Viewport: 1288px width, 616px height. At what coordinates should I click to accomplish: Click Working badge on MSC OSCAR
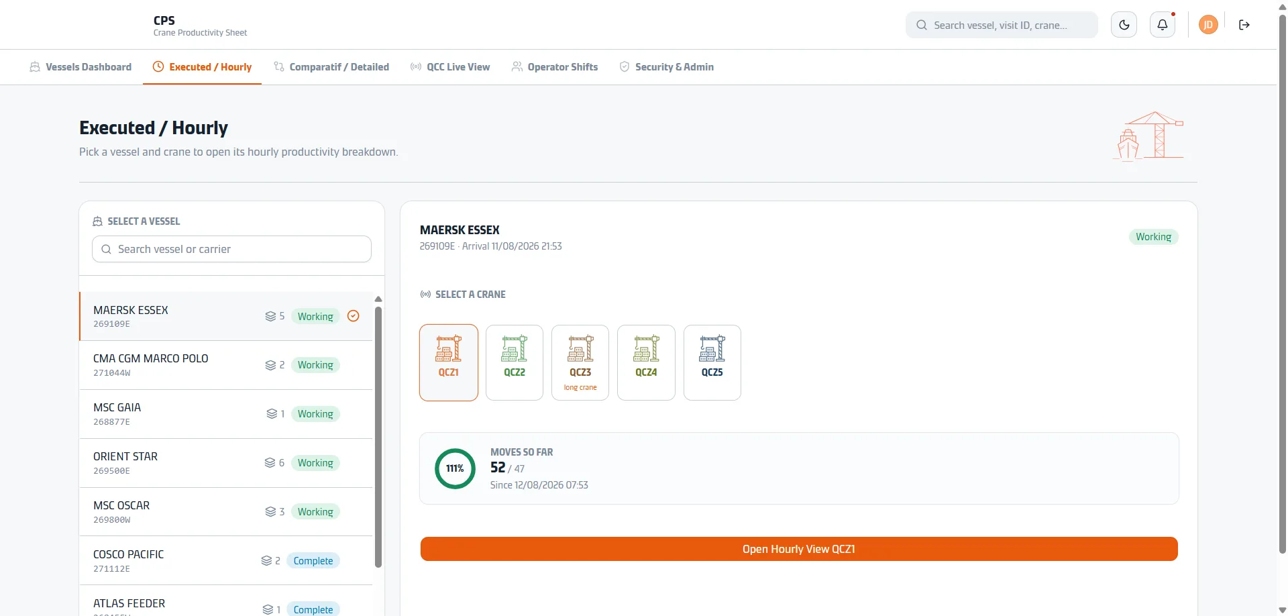pyautogui.click(x=315, y=512)
